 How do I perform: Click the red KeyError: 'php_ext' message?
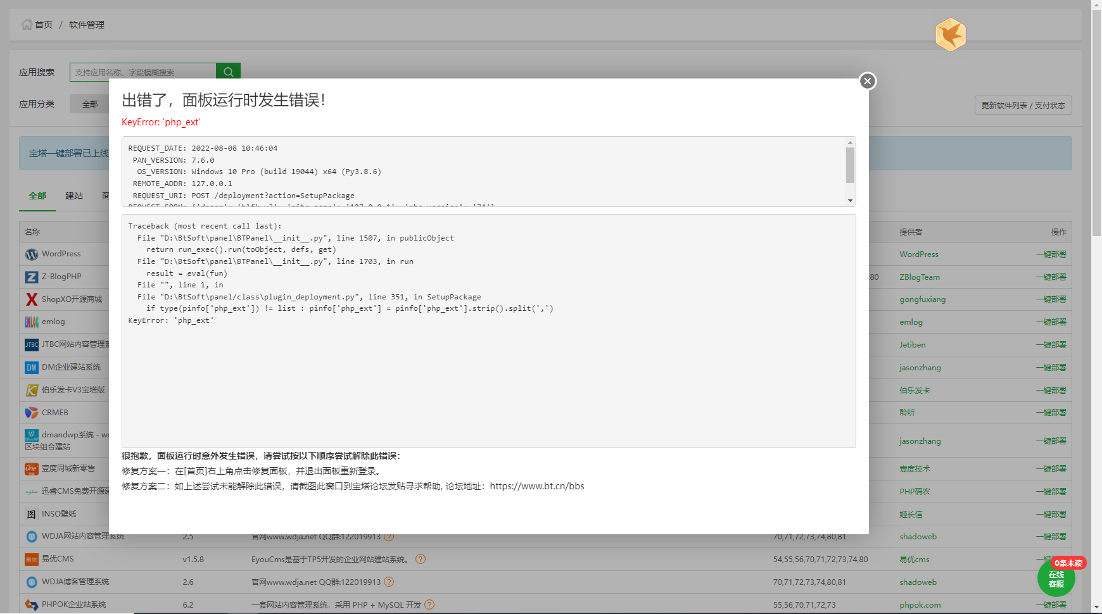coord(161,122)
